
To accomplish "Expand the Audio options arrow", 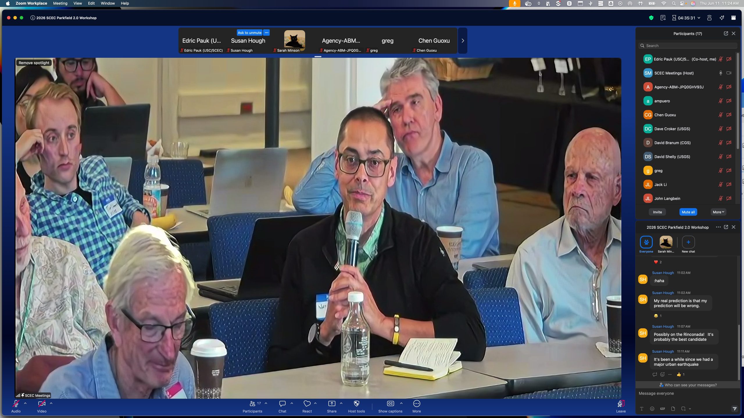I will pyautogui.click(x=25, y=403).
